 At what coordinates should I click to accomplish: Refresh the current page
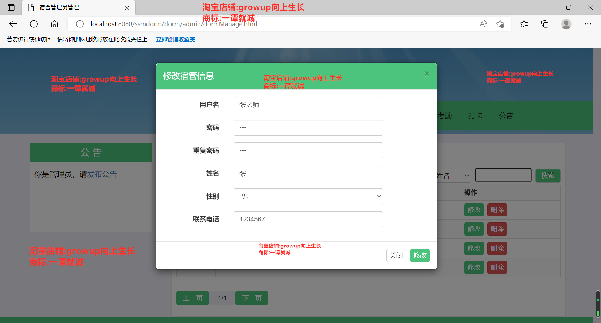point(34,24)
